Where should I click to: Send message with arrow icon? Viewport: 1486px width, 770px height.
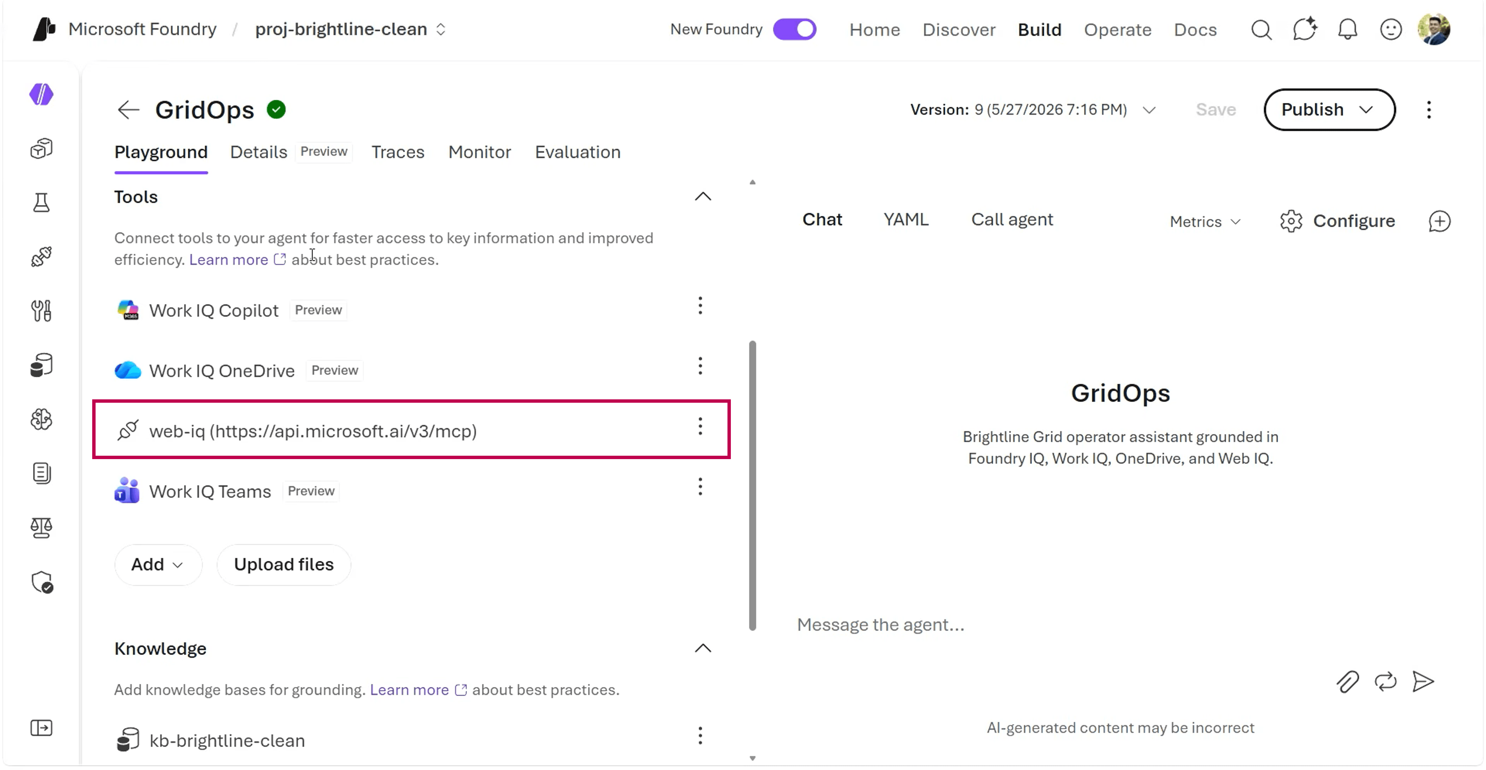1423,682
